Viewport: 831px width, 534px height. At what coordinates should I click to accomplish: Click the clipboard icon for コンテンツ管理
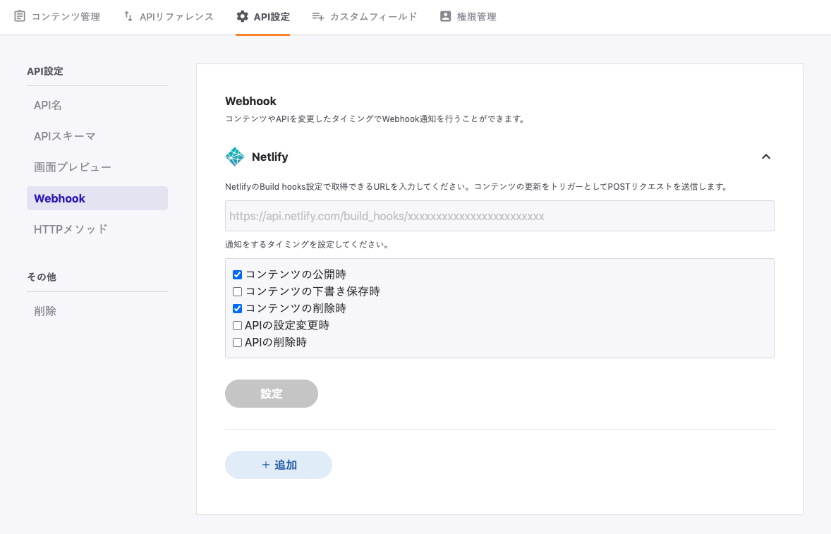(20, 16)
